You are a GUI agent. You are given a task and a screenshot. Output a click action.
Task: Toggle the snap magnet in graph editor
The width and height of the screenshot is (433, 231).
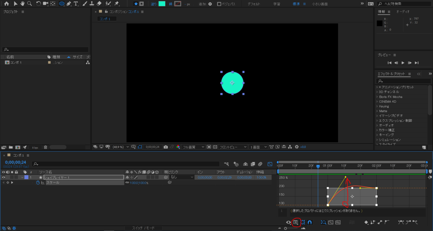click(309, 222)
